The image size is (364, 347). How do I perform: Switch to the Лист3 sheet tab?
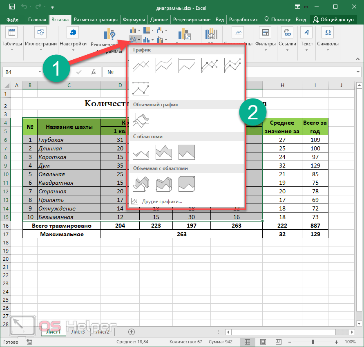pos(78,331)
